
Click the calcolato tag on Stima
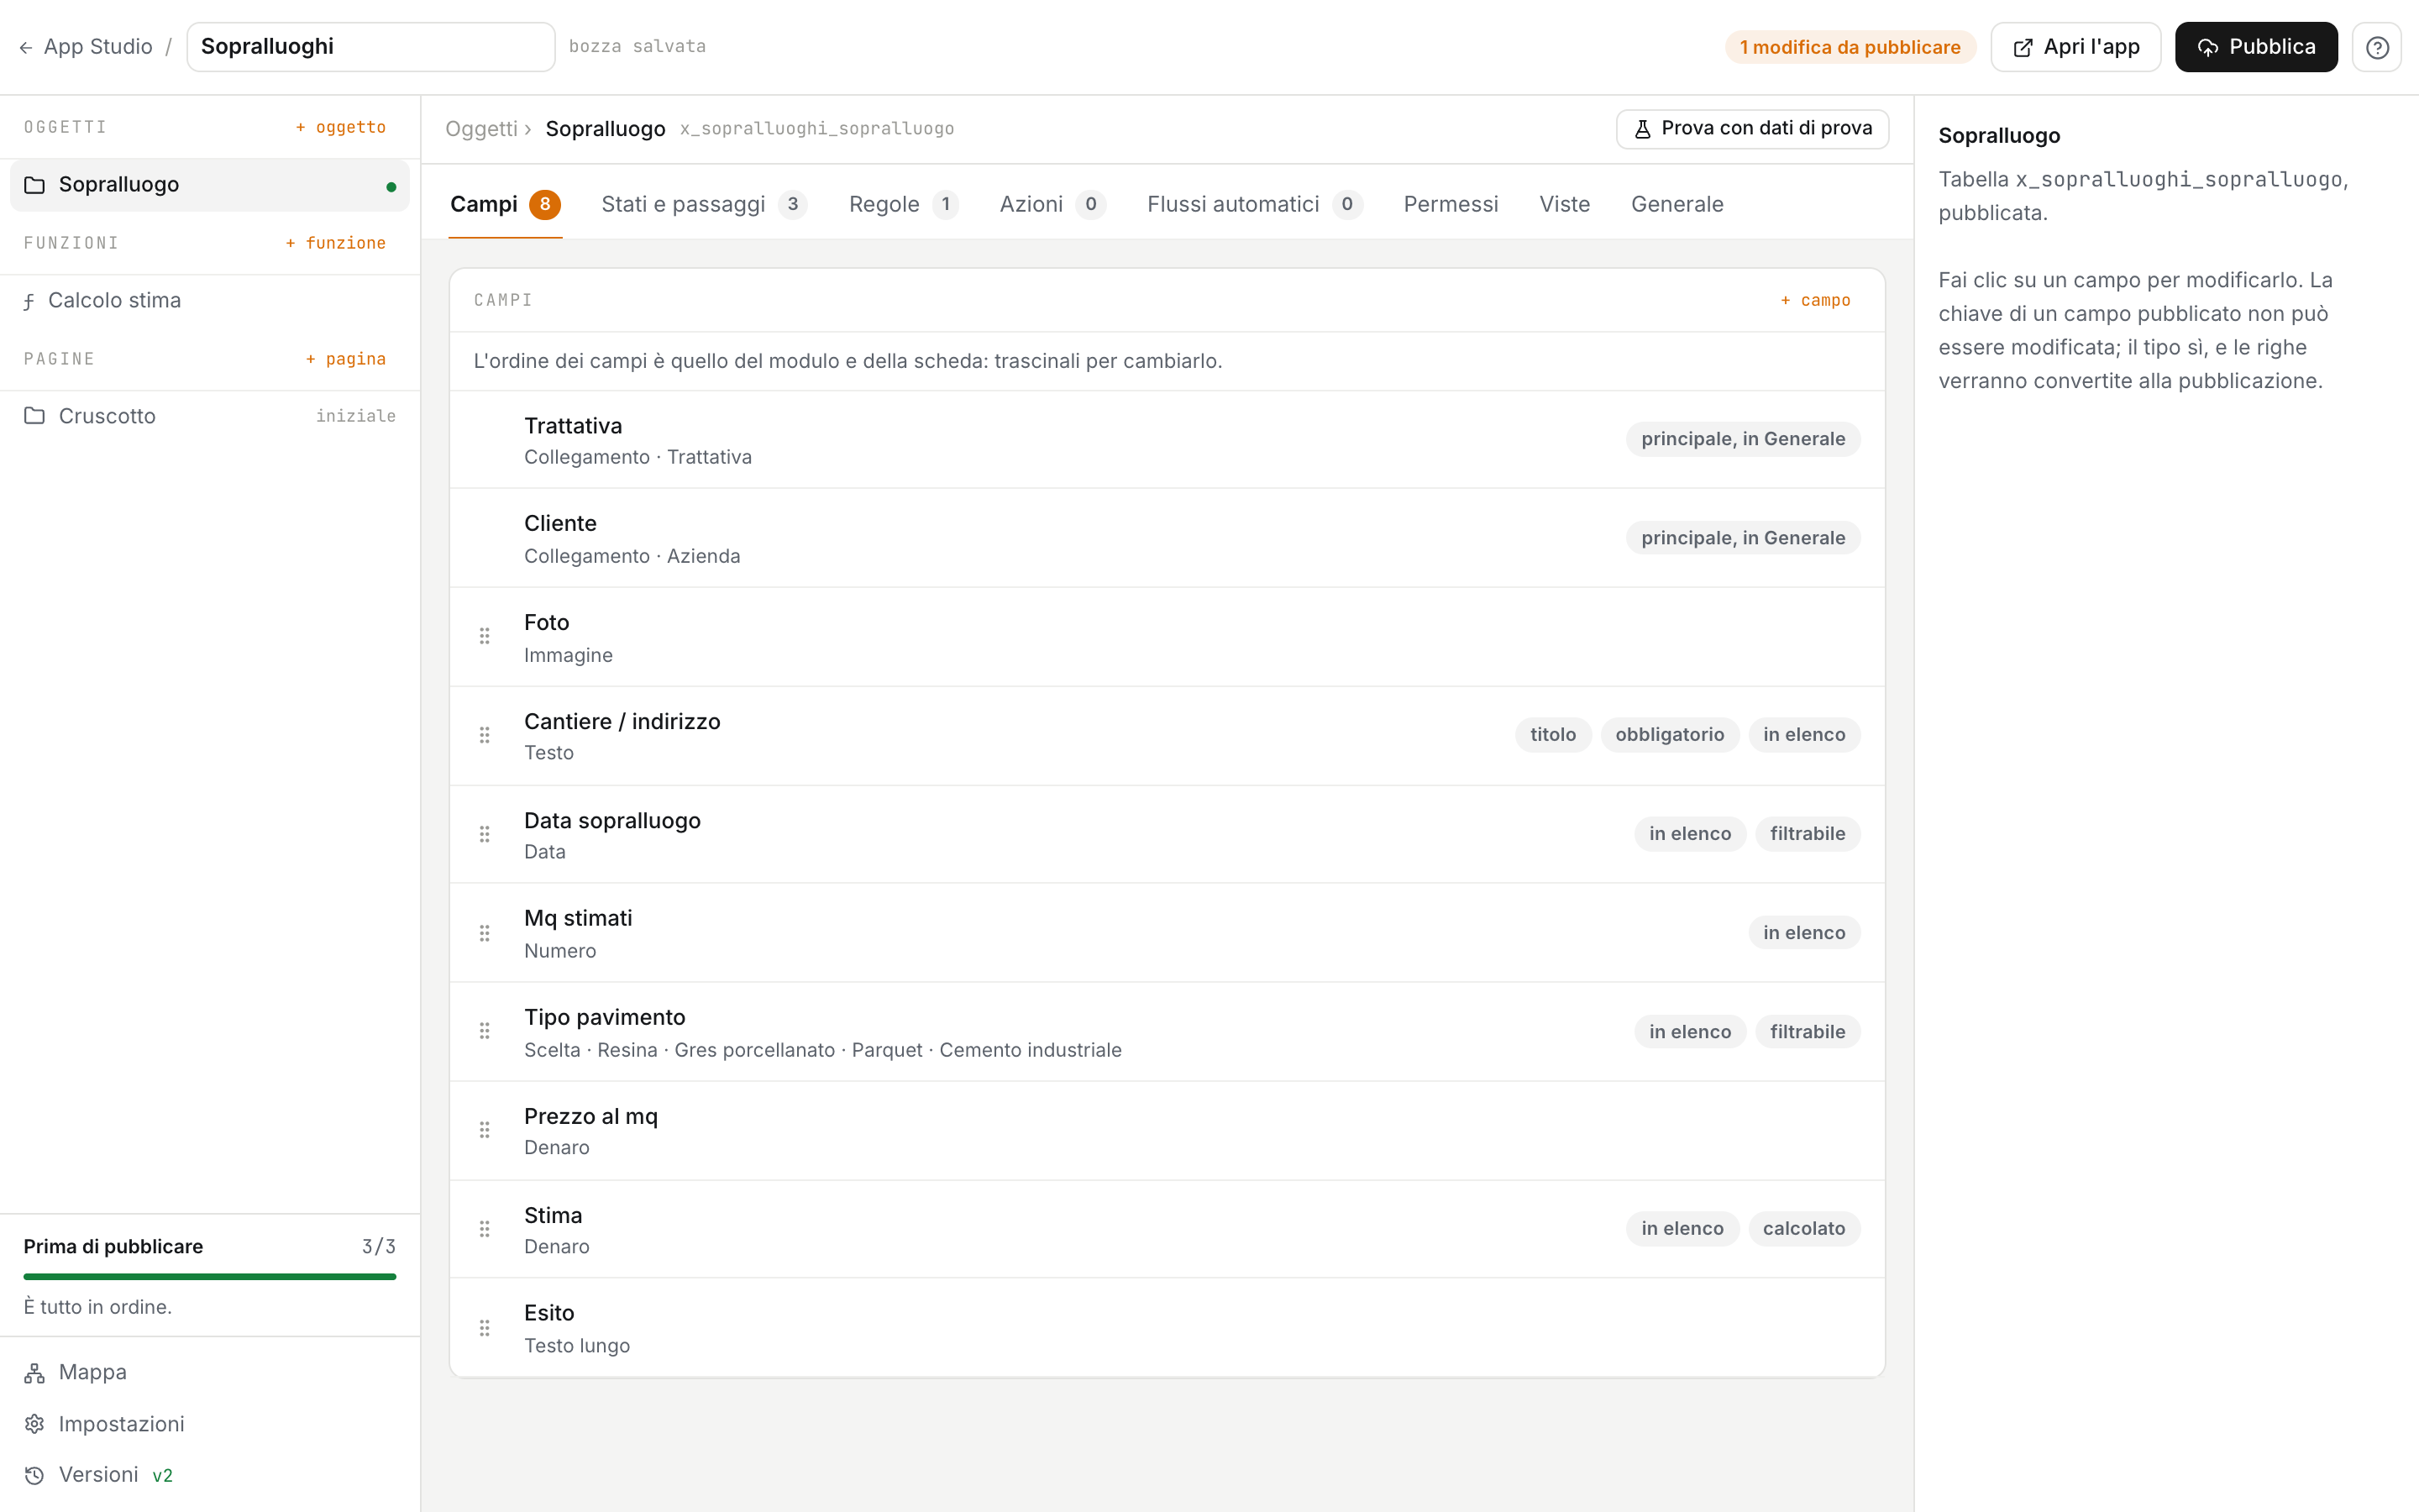[x=1803, y=1229]
